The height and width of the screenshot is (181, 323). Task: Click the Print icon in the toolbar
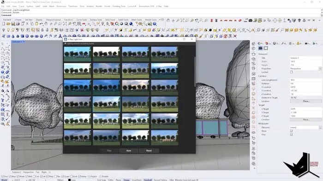click(x=18, y=24)
